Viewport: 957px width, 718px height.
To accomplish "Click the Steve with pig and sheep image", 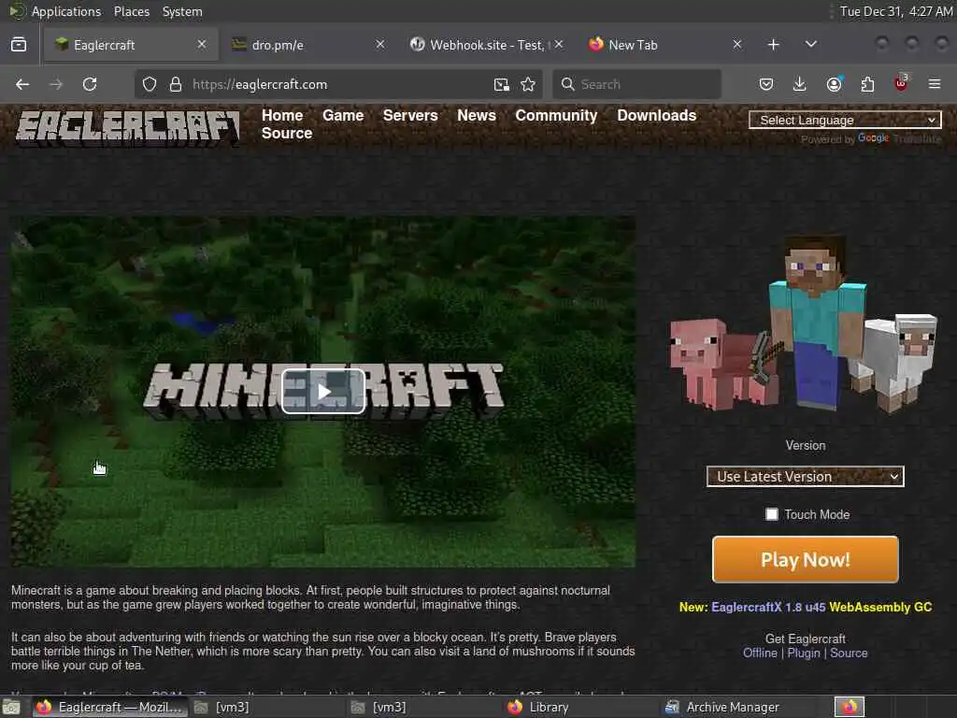I will 803,323.
